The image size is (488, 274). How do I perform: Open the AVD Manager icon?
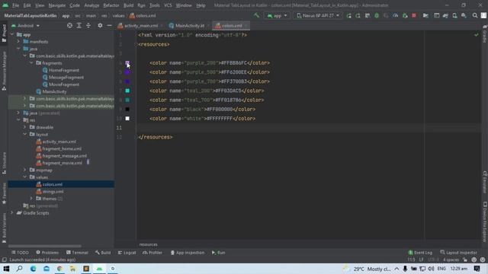click(x=454, y=15)
